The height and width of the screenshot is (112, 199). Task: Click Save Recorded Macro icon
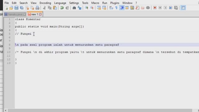tap(176, 8)
